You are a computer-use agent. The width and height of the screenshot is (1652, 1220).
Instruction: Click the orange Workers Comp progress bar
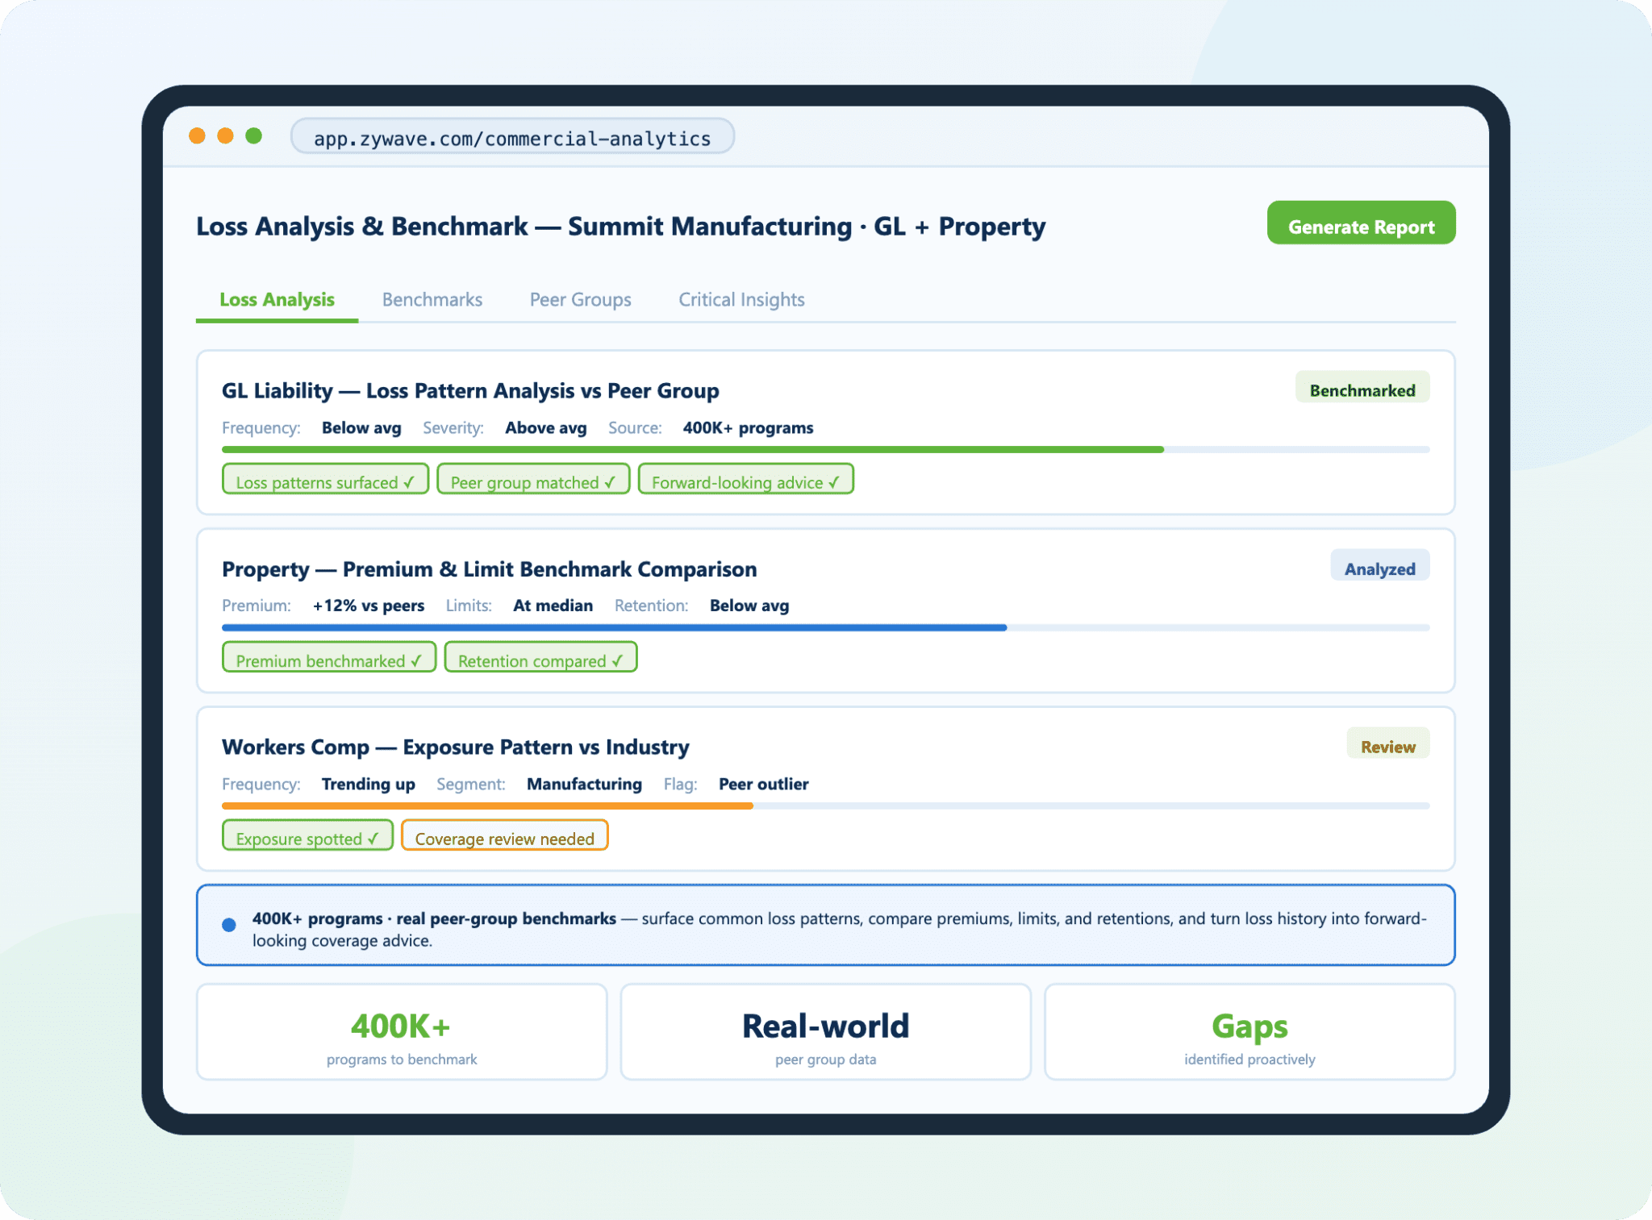[487, 806]
